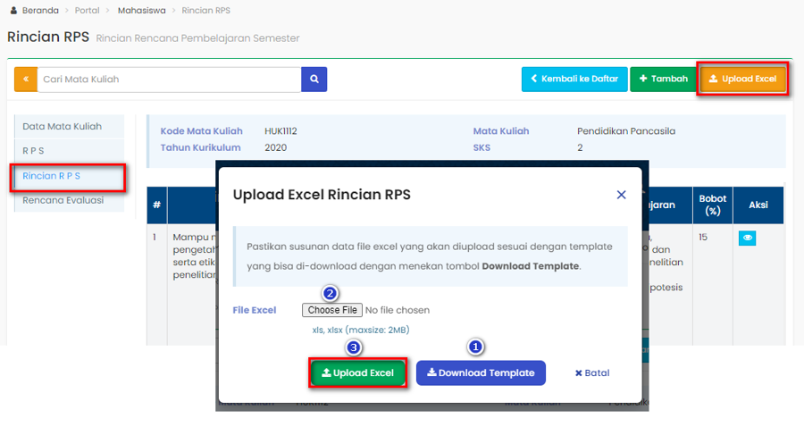Click the magnifier search icon button
The height and width of the screenshot is (435, 804).
(x=314, y=79)
